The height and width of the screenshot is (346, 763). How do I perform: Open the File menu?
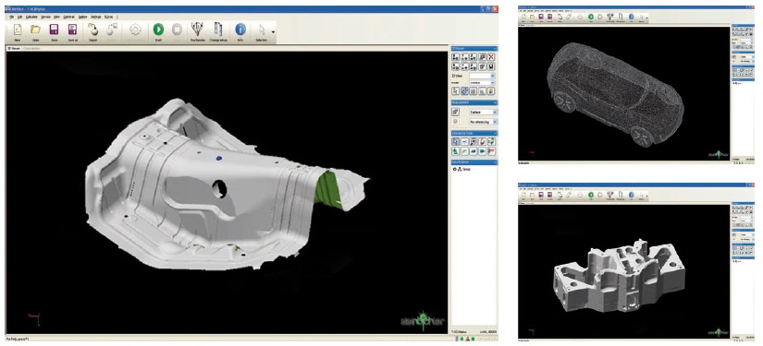[x=12, y=17]
